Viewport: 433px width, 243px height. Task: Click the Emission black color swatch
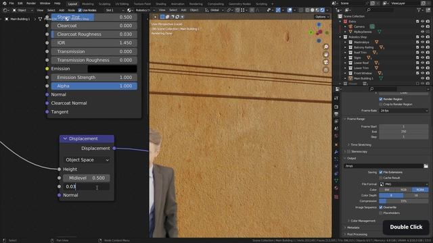(x=112, y=69)
